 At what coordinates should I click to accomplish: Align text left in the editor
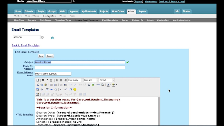click(x=57, y=80)
